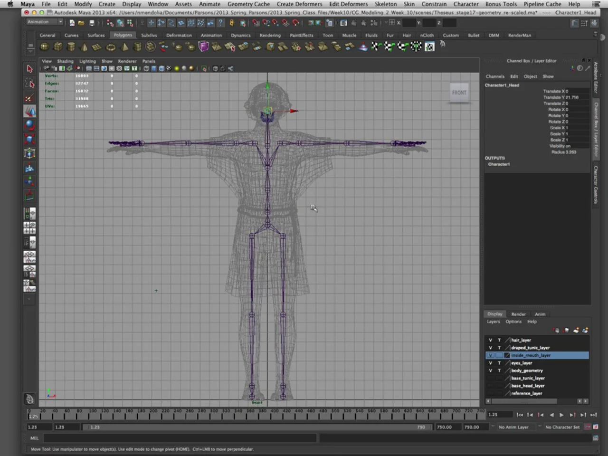This screenshot has width=608, height=456.
Task: Open scene with the folder icon
Action: point(81,22)
